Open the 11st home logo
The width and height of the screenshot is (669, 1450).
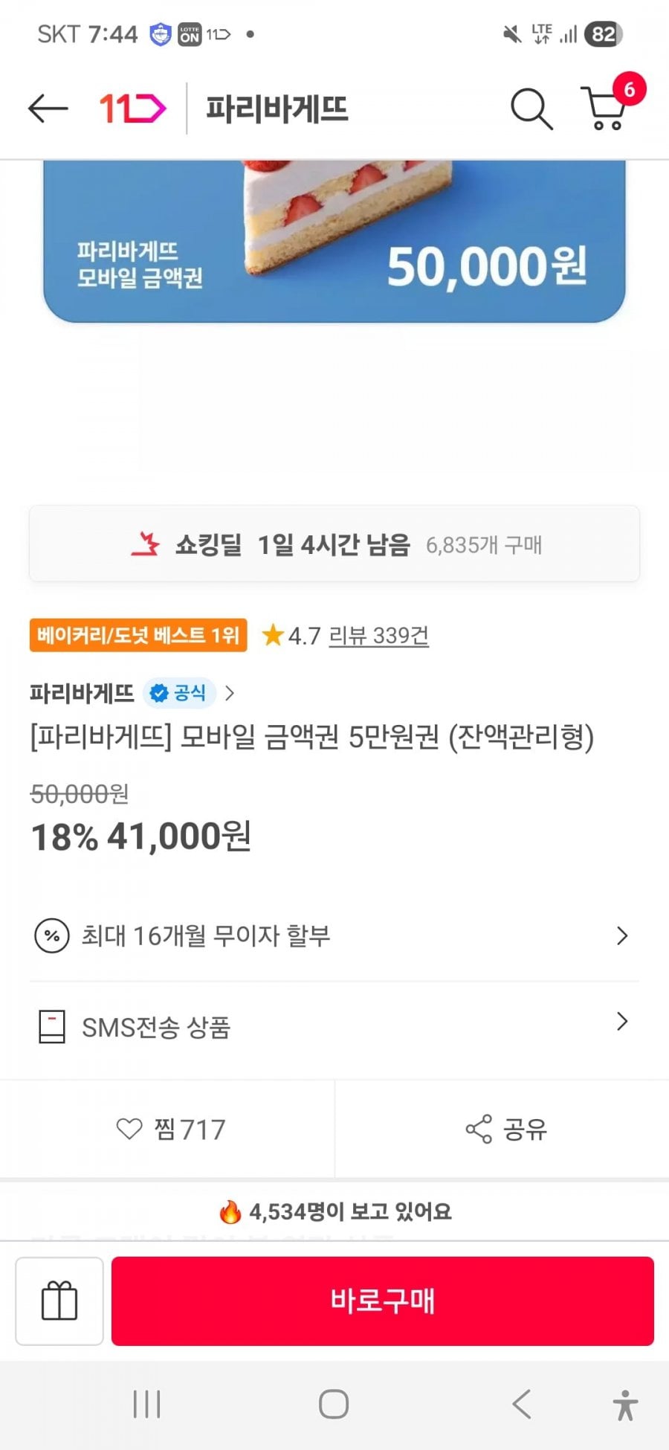(132, 109)
